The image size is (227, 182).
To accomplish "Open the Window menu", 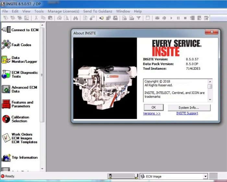I will click(123, 11).
